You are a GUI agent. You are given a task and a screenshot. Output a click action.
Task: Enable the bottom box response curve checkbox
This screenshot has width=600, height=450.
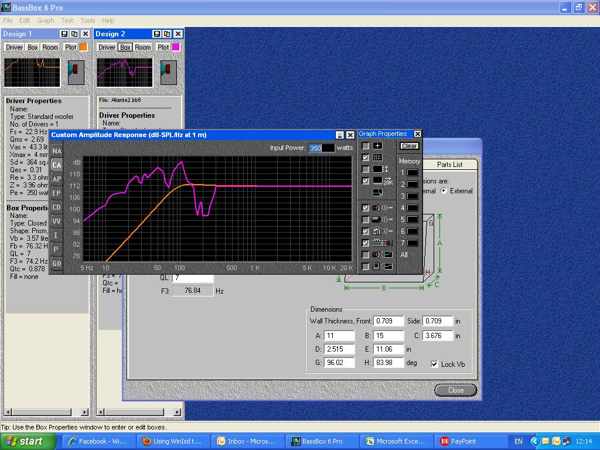click(366, 267)
